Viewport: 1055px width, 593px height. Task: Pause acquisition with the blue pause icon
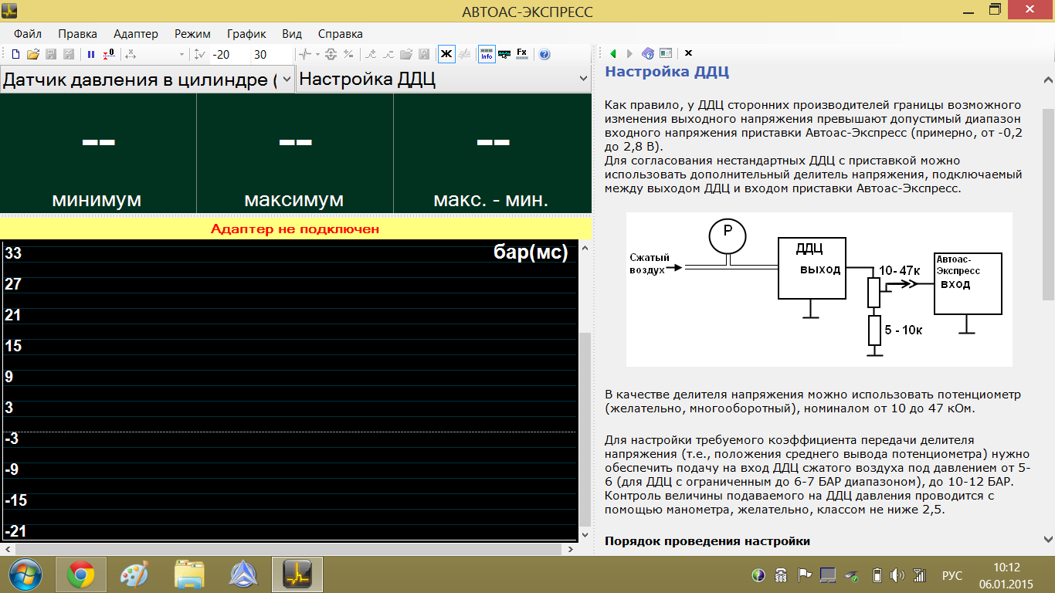click(91, 55)
